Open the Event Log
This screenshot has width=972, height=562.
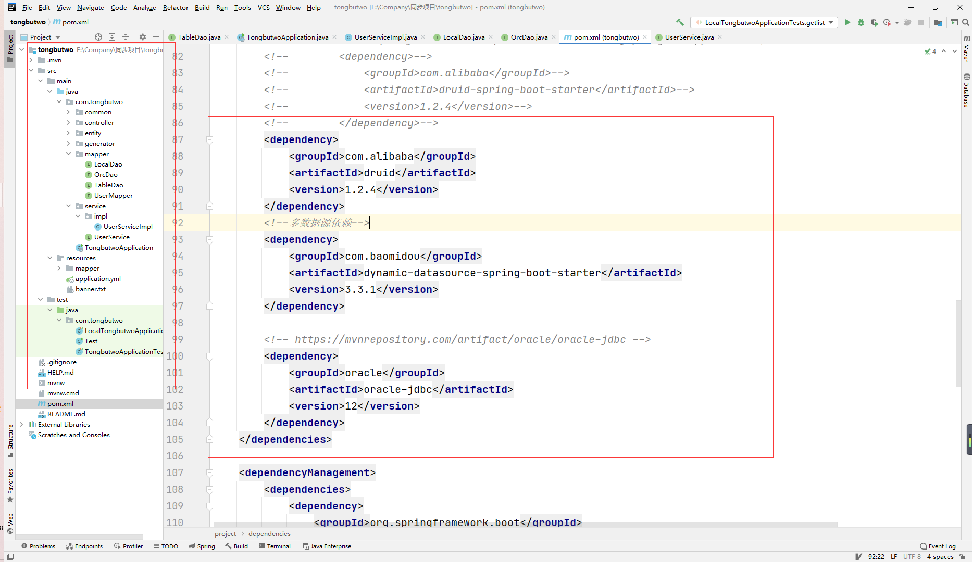[x=941, y=546]
